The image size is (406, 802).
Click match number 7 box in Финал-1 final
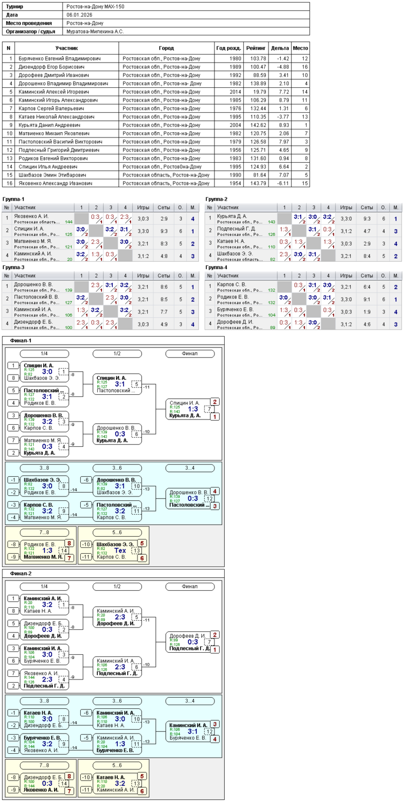[x=209, y=409]
